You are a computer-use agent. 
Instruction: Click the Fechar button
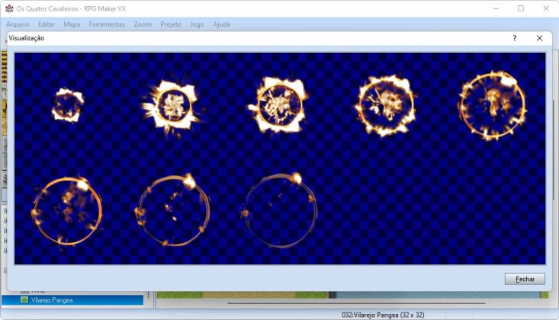click(525, 279)
